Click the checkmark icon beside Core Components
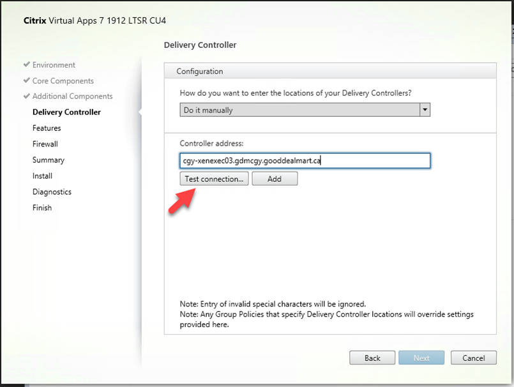The image size is (514, 387). click(x=26, y=81)
